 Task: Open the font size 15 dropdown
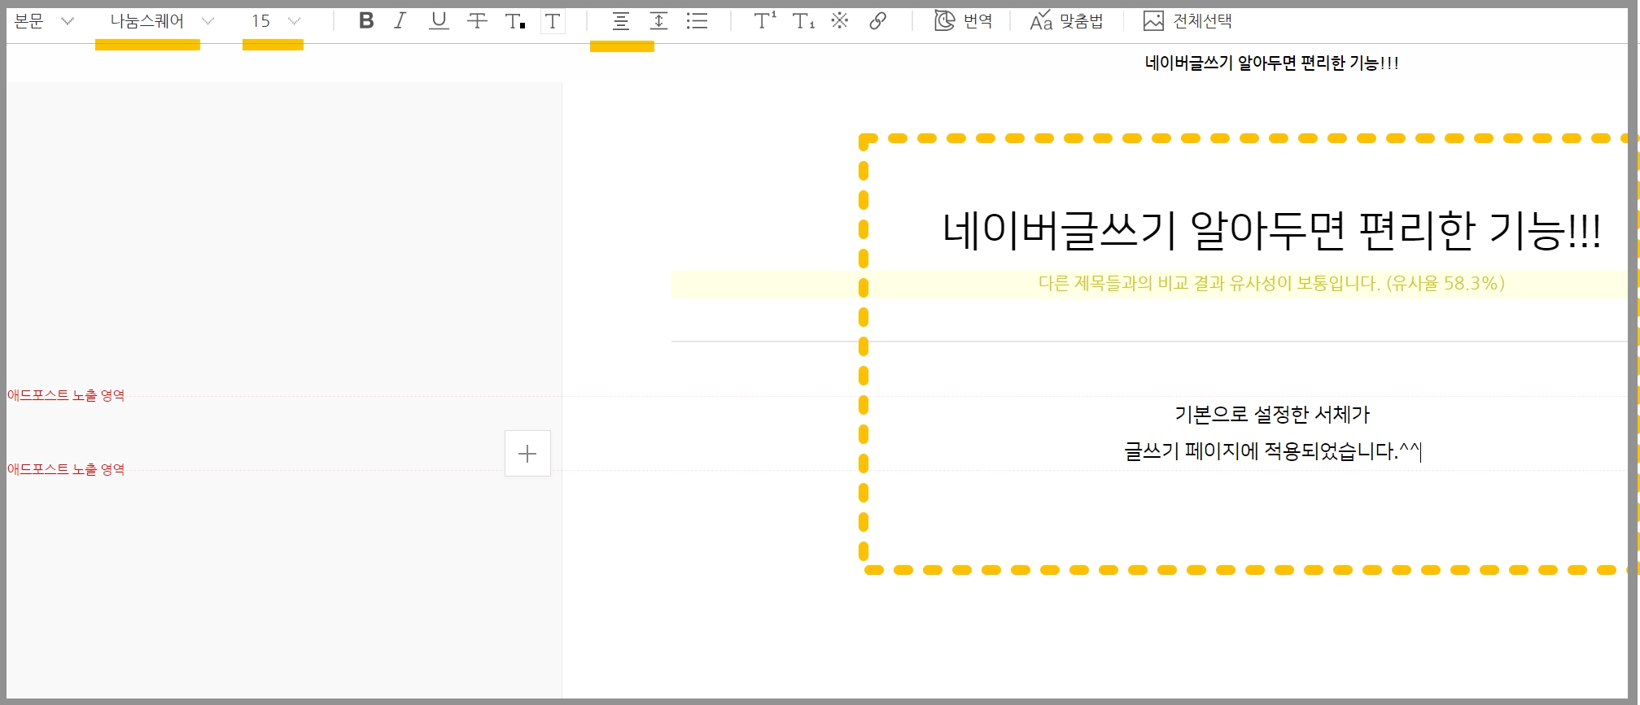276,21
